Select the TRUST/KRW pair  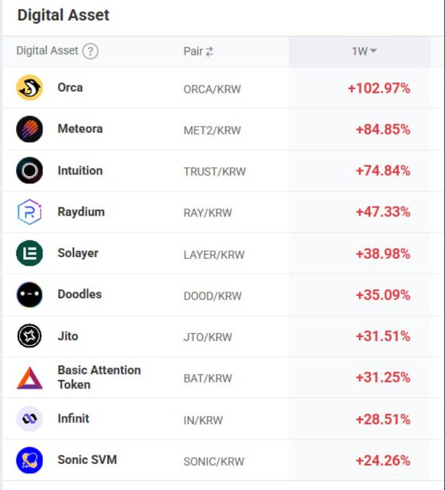pos(214,171)
